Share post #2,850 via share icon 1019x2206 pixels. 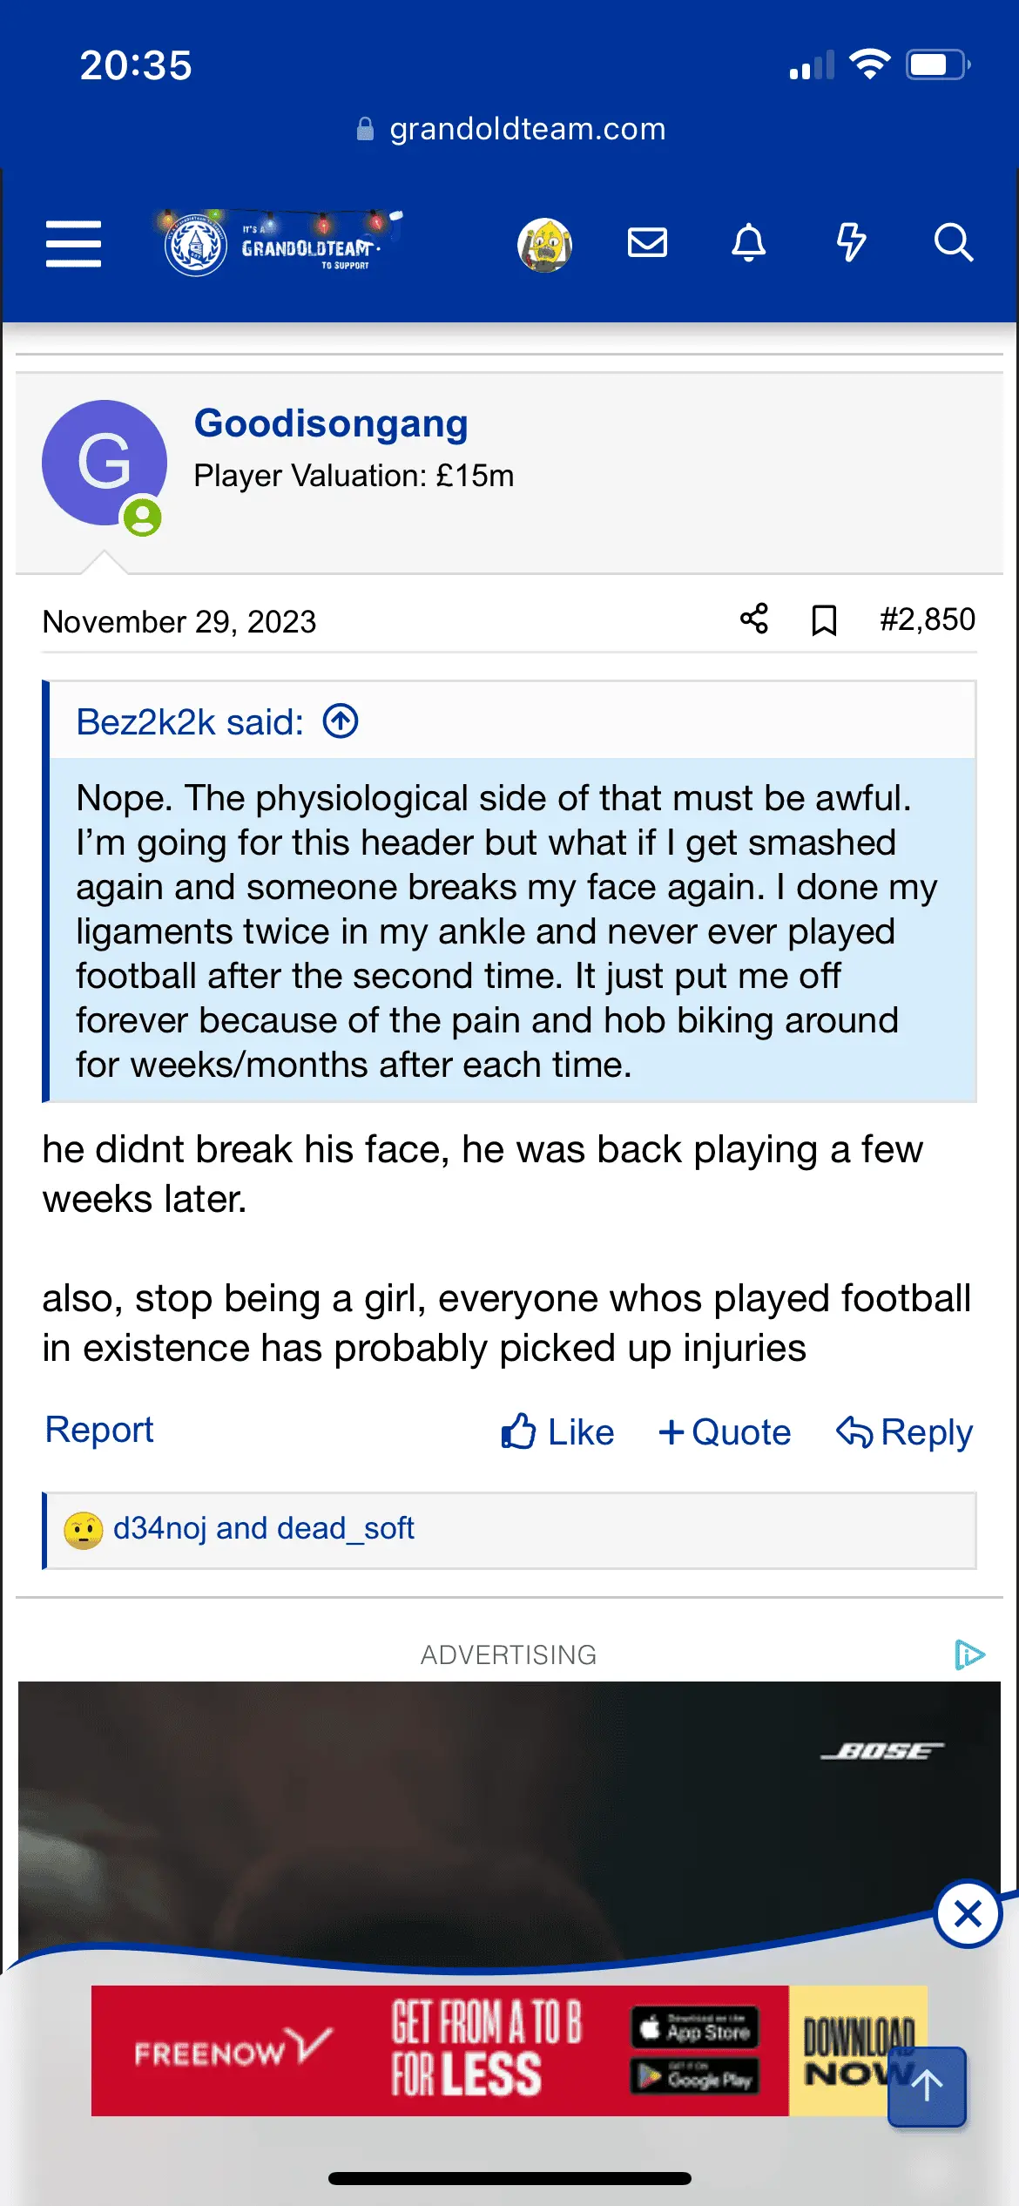coord(754,619)
